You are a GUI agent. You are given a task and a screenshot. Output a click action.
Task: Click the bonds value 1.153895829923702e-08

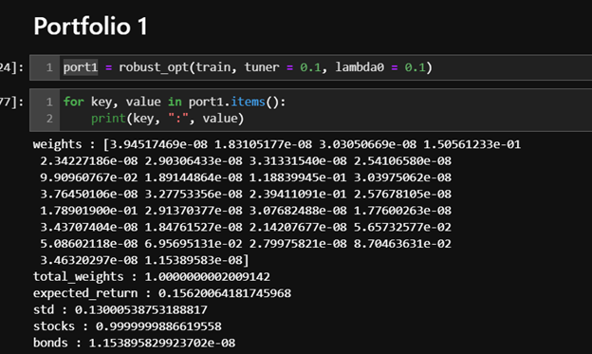162,343
